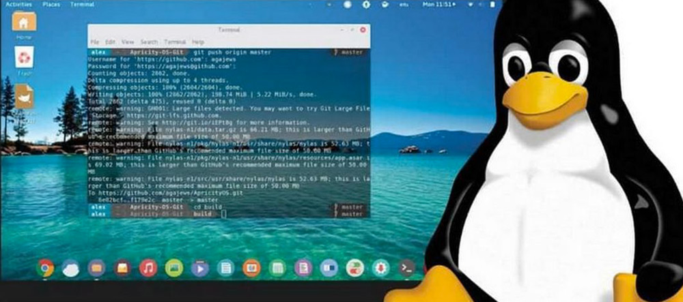This screenshot has height=302, width=683.
Task: Open the desktop file below Trash
Action: point(25,97)
